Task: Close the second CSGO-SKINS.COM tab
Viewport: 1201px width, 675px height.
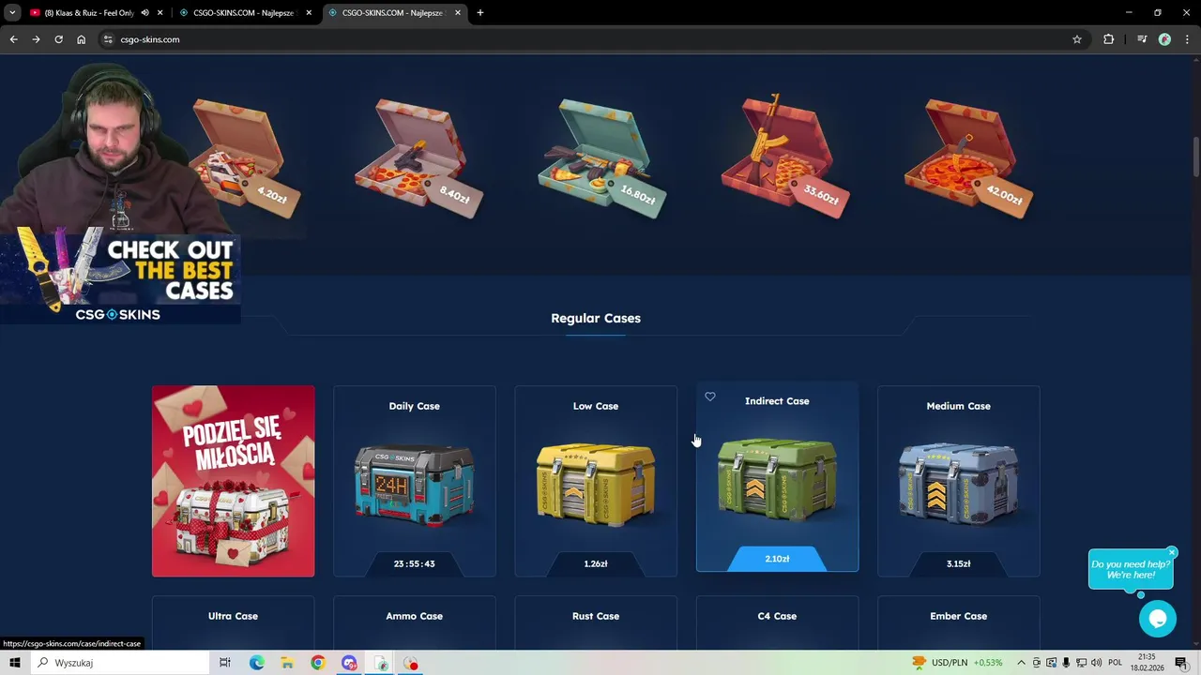Action: (x=309, y=13)
